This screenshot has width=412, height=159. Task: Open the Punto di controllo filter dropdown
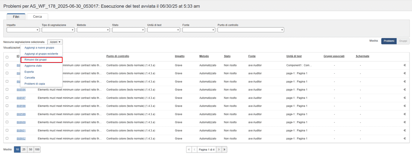251,30
